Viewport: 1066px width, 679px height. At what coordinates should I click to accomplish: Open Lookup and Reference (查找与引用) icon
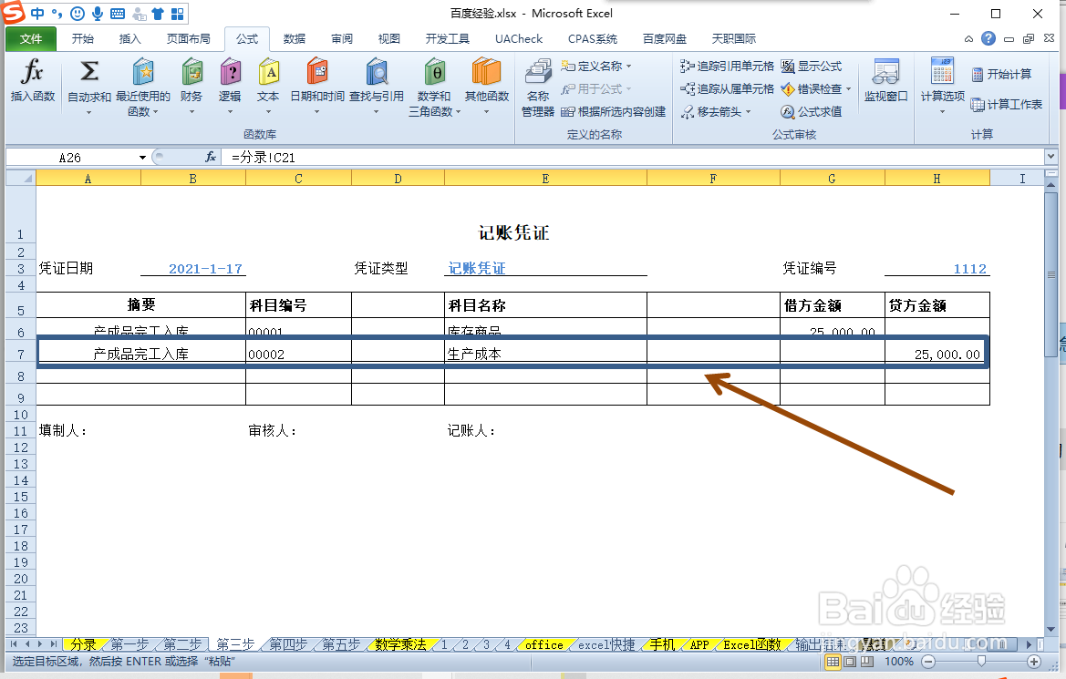(x=376, y=71)
